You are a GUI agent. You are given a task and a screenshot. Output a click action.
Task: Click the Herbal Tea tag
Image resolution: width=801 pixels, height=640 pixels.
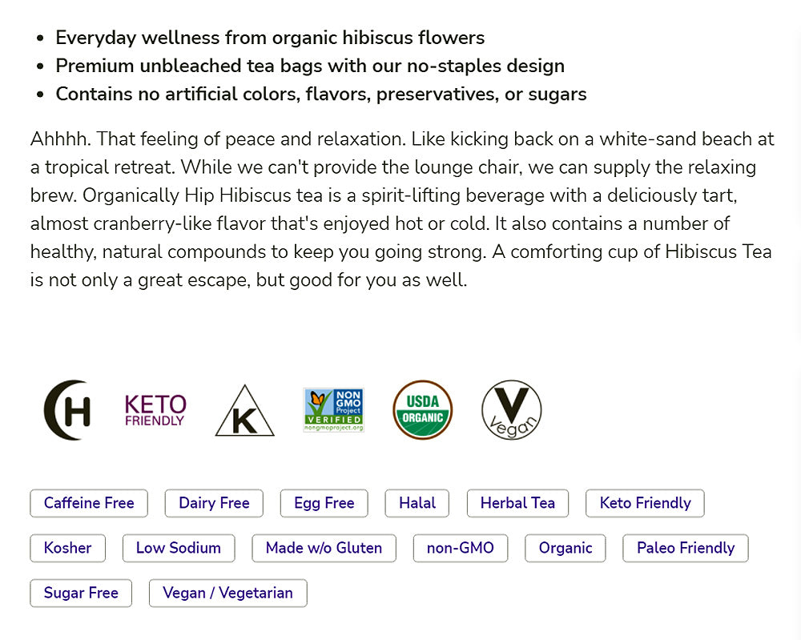tap(517, 503)
